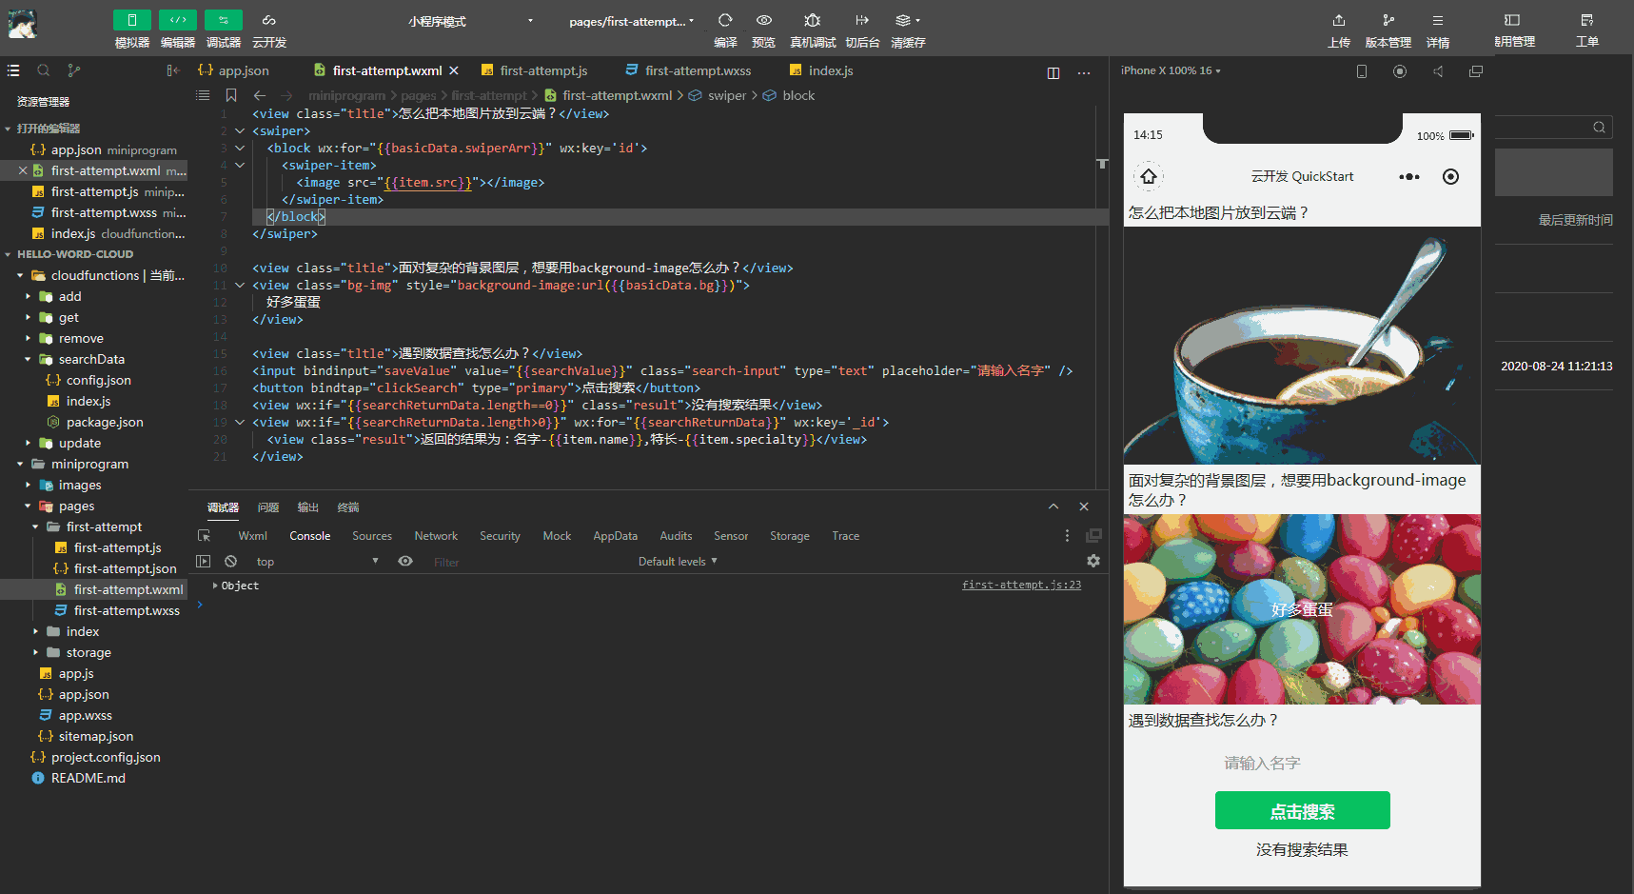
Task: Open the terminal (终端) panel tab
Action: [348, 507]
